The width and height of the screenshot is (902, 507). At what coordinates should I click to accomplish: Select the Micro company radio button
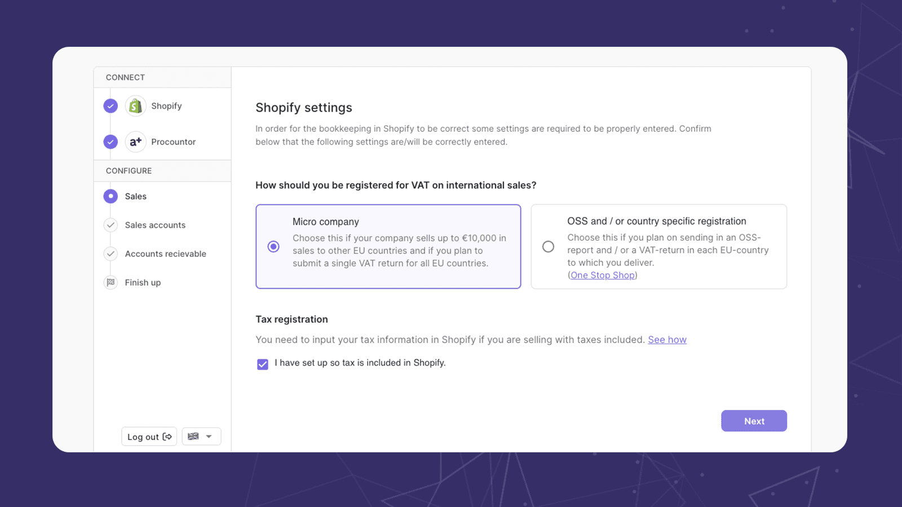[x=273, y=247]
